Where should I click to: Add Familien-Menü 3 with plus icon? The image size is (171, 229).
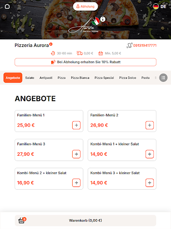coord(76,154)
